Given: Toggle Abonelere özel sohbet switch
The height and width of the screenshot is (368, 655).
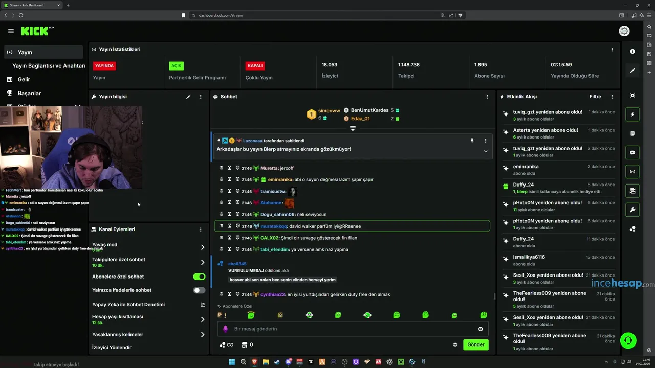Looking at the screenshot, I should (x=199, y=277).
